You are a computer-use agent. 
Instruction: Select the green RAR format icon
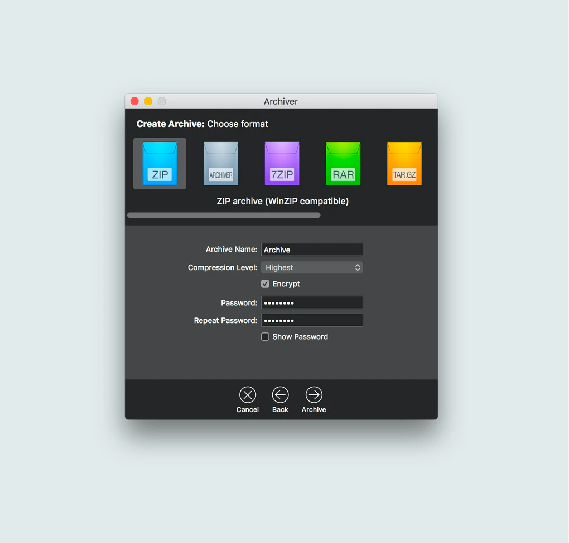click(343, 163)
